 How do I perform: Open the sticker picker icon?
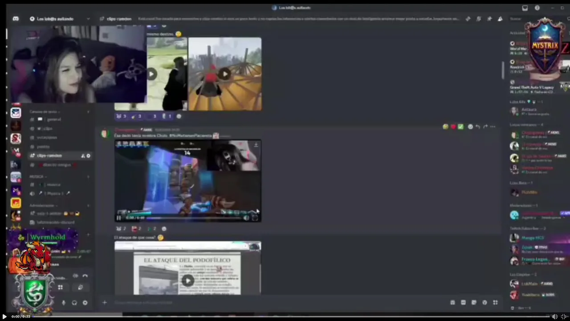pyautogui.click(x=474, y=302)
